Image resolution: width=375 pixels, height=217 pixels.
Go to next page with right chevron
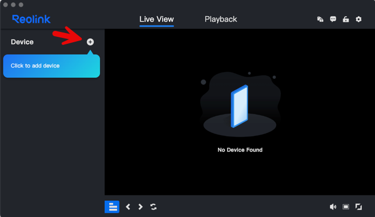140,207
